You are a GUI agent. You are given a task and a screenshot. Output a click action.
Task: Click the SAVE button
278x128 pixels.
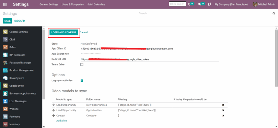tap(8, 21)
